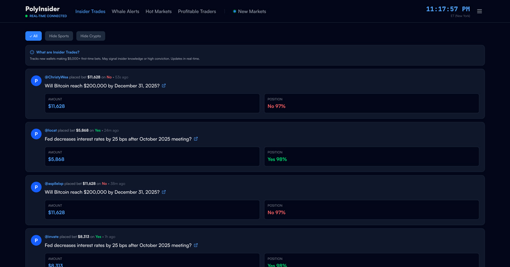Open the hamburger menu icon
The width and height of the screenshot is (510, 267).
(x=479, y=11)
